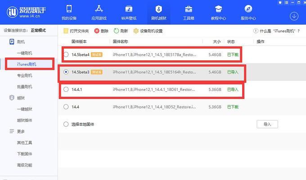
Task: Open 我的设备 (My Device) section
Action: [69, 13]
